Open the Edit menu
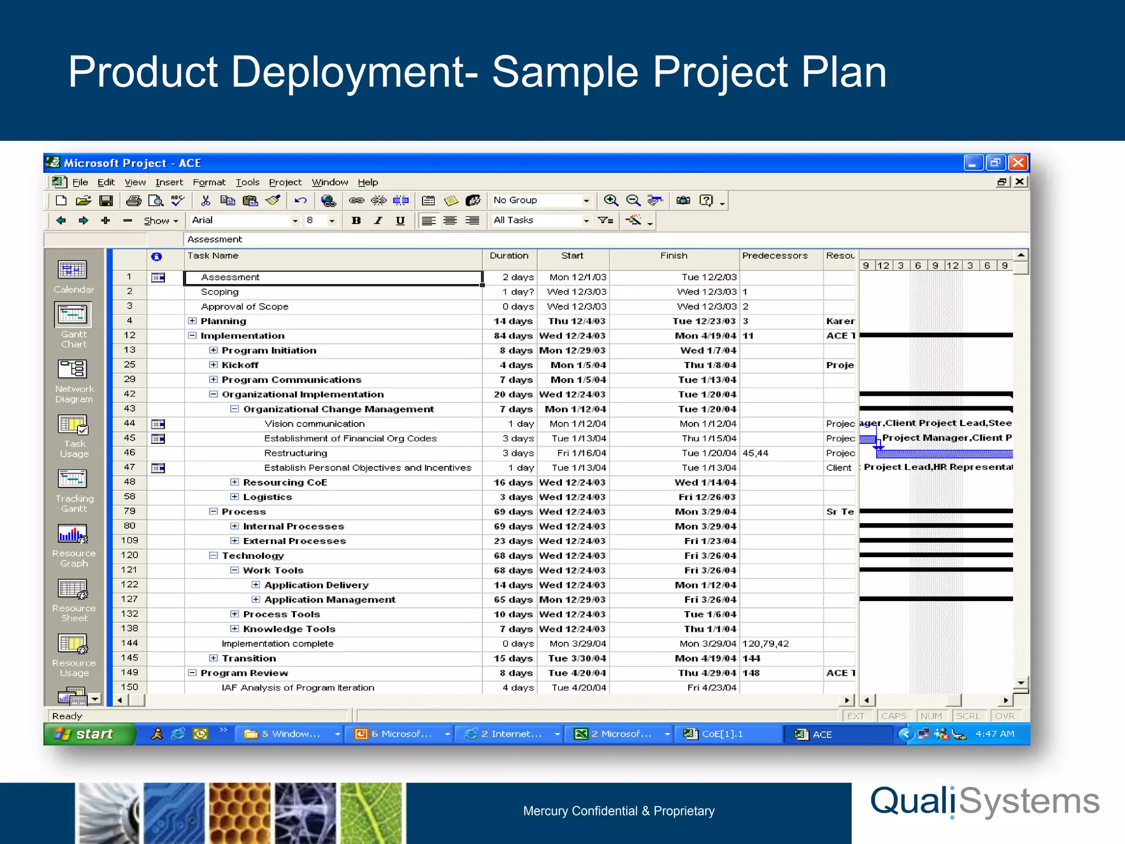This screenshot has width=1125, height=844. tap(106, 182)
